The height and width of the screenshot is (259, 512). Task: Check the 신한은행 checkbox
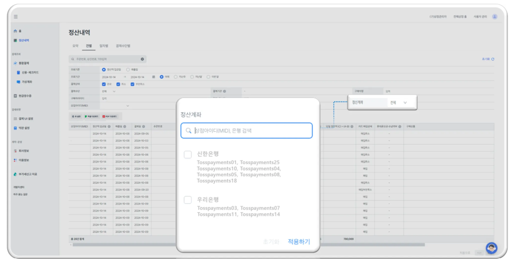tap(187, 155)
